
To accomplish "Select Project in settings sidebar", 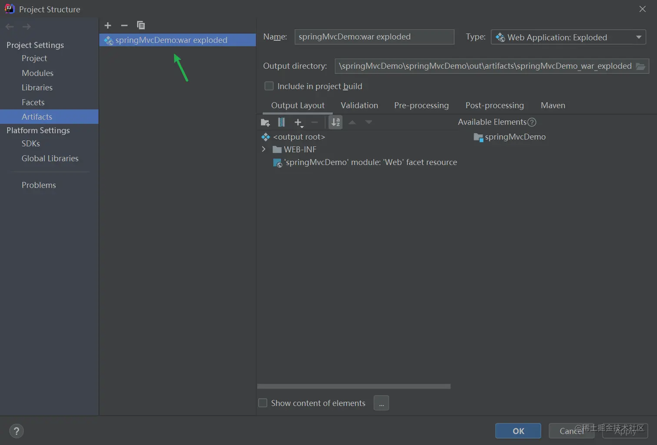I will 34,58.
